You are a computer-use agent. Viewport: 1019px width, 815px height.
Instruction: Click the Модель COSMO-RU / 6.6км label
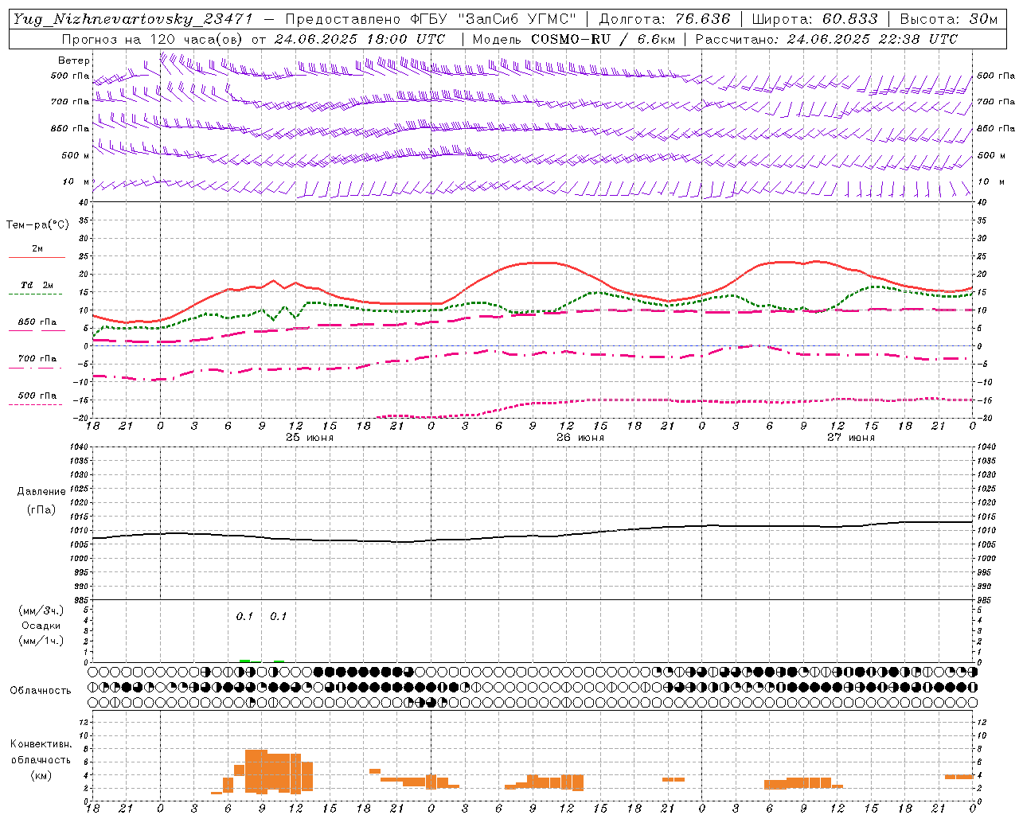pyautogui.click(x=573, y=39)
